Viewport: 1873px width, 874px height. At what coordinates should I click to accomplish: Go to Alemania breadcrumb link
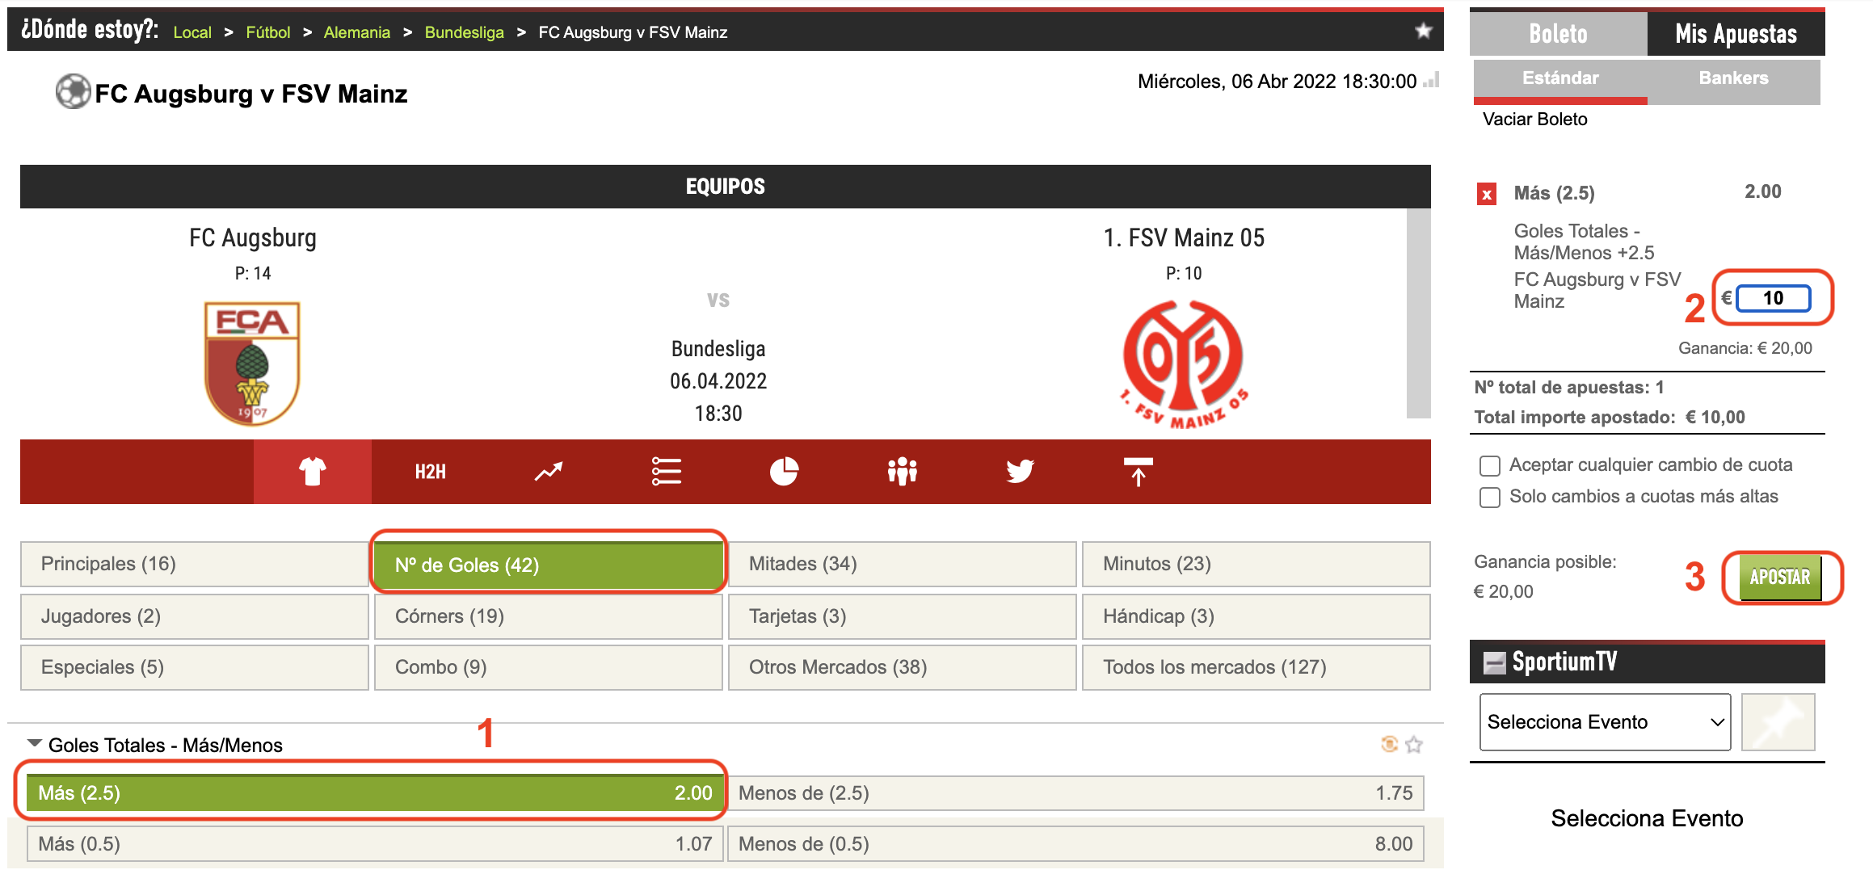pyautogui.click(x=357, y=32)
